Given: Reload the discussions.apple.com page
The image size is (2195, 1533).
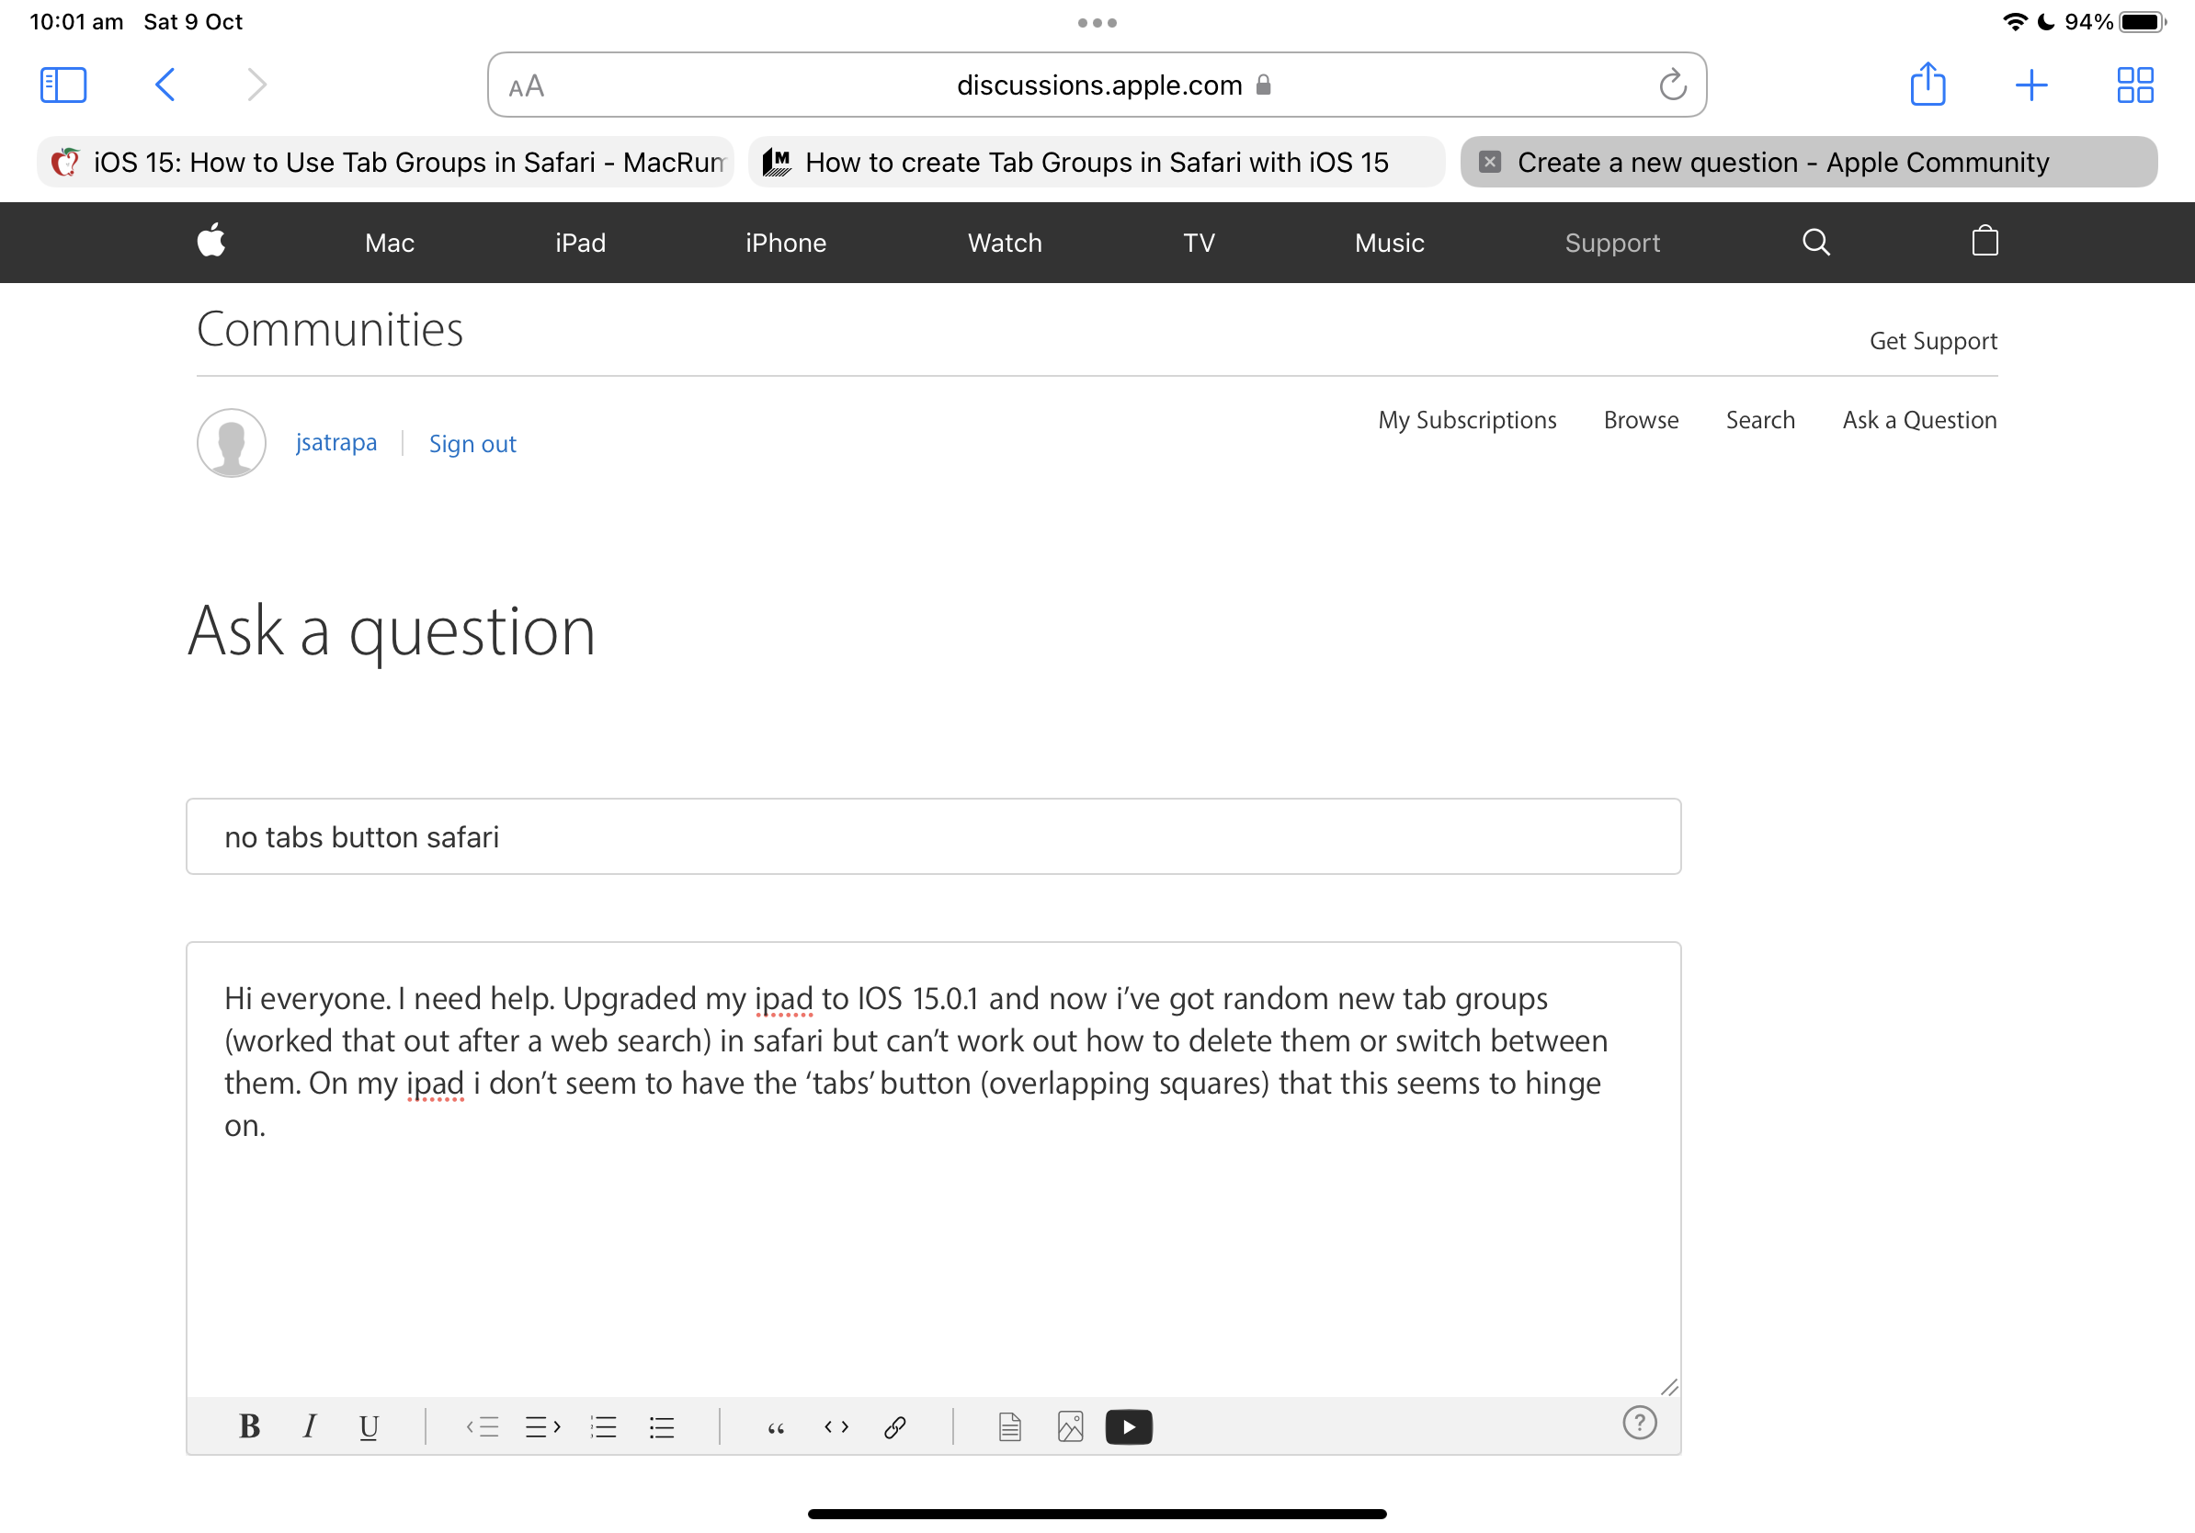Looking at the screenshot, I should (x=1672, y=85).
